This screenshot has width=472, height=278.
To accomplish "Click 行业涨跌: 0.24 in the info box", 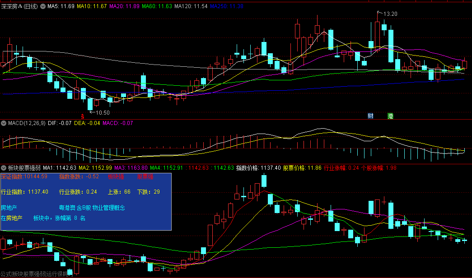I will tap(78, 192).
